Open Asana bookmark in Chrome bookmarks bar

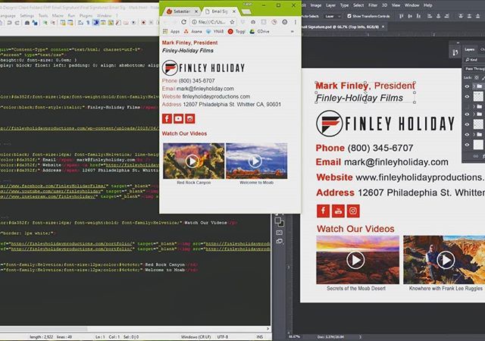193,32
